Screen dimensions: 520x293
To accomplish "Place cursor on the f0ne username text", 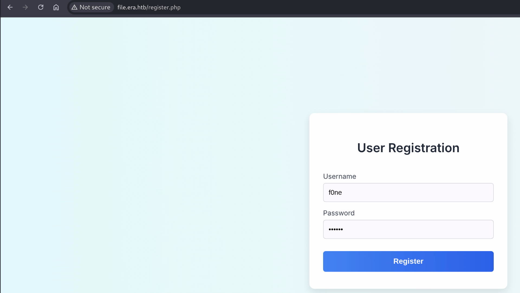I will [335, 192].
